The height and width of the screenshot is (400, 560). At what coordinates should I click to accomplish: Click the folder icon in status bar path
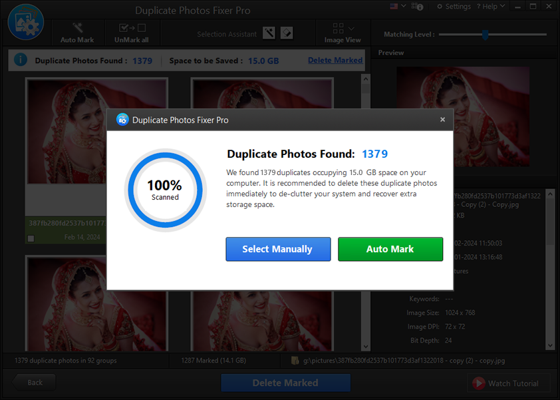pos(295,360)
